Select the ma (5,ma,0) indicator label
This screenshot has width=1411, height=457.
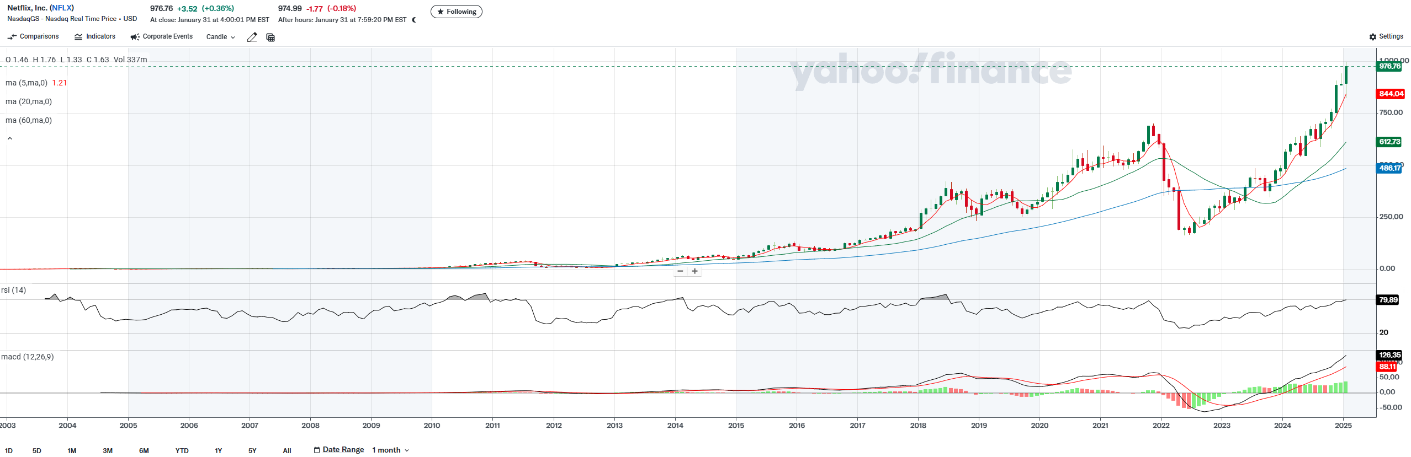[26, 83]
